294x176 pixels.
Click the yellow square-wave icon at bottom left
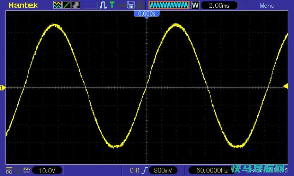(26, 170)
